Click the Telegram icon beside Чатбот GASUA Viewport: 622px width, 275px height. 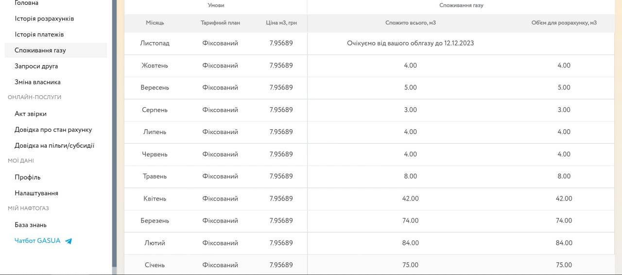[69, 241]
